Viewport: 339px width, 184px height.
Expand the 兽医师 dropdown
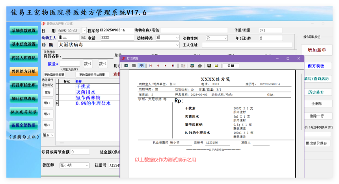pyautogui.click(x=87, y=166)
